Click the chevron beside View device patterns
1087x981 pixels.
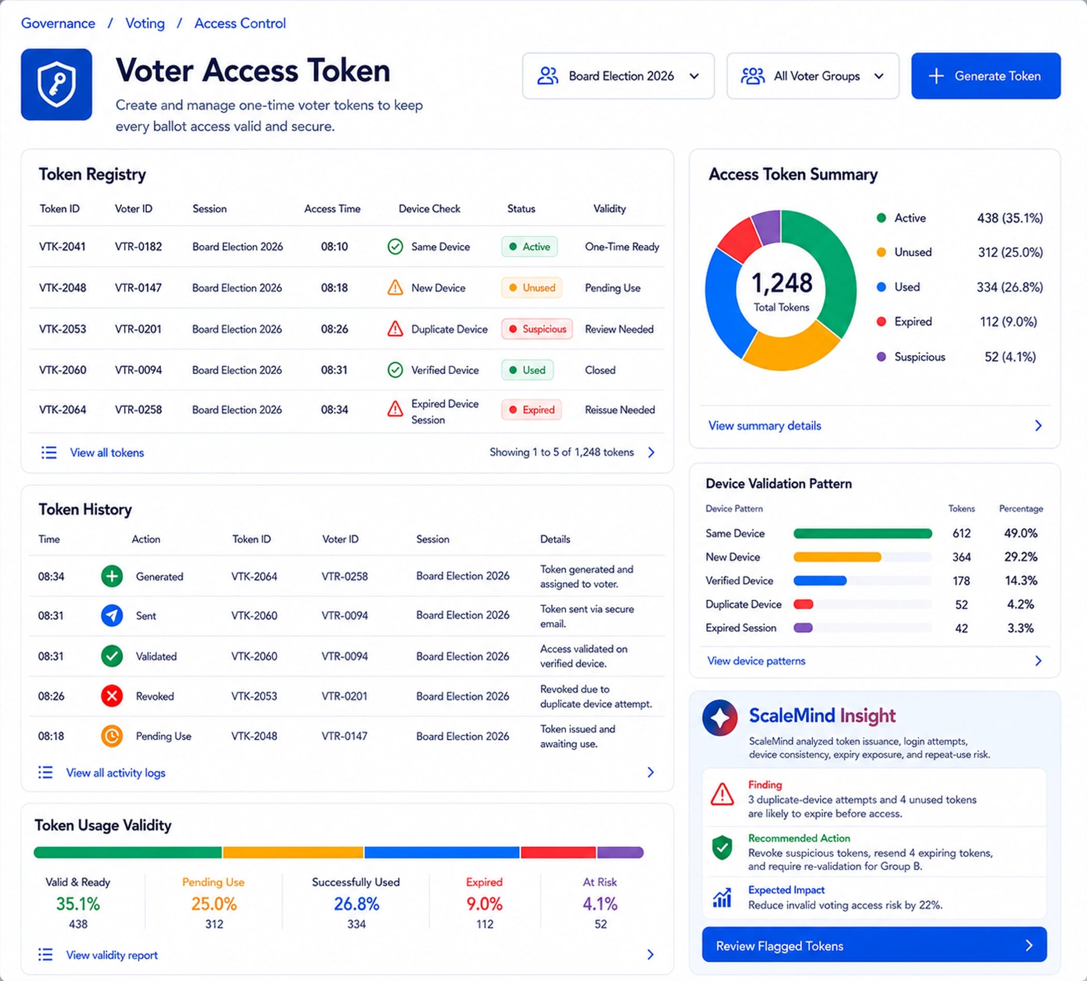1038,661
